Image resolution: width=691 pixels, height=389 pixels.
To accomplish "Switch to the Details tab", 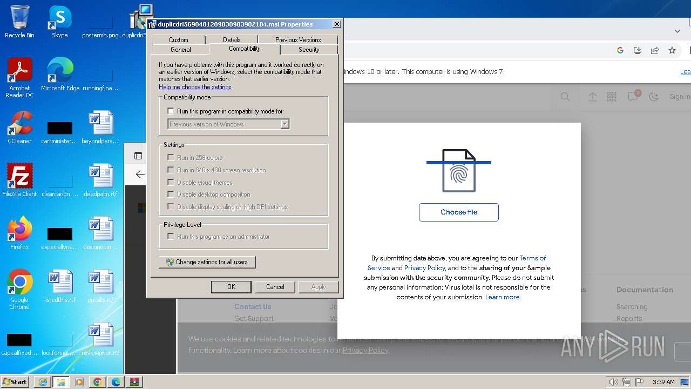I will click(x=232, y=39).
